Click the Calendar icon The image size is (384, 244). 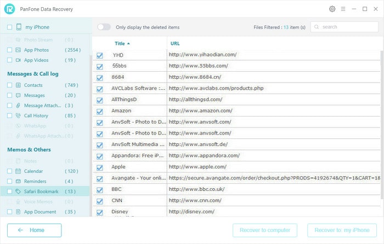coord(18,171)
